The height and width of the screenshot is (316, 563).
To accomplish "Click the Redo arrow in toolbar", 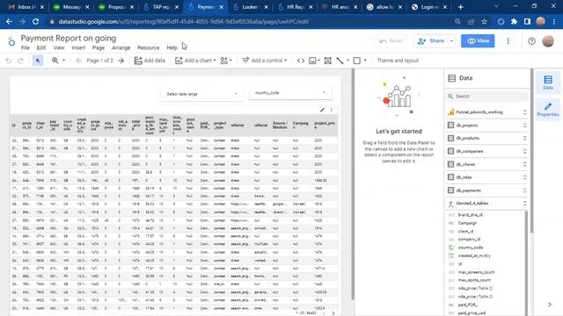I will [x=20, y=61].
